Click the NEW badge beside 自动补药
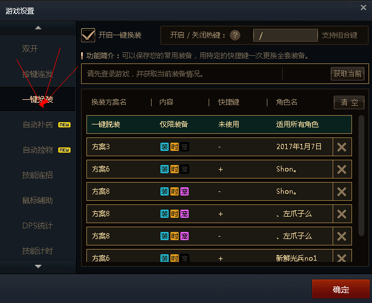Image resolution: width=372 pixels, height=303 pixels. tap(64, 124)
